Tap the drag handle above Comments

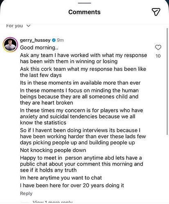coord(84,3)
